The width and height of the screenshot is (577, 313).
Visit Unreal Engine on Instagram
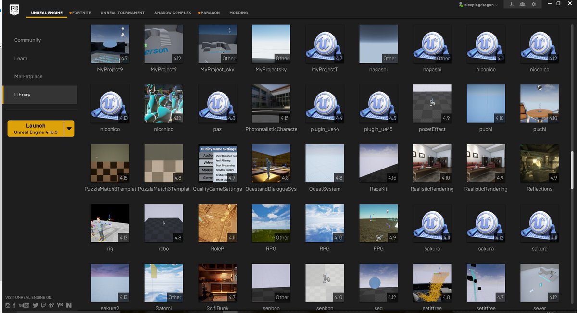tap(8, 305)
